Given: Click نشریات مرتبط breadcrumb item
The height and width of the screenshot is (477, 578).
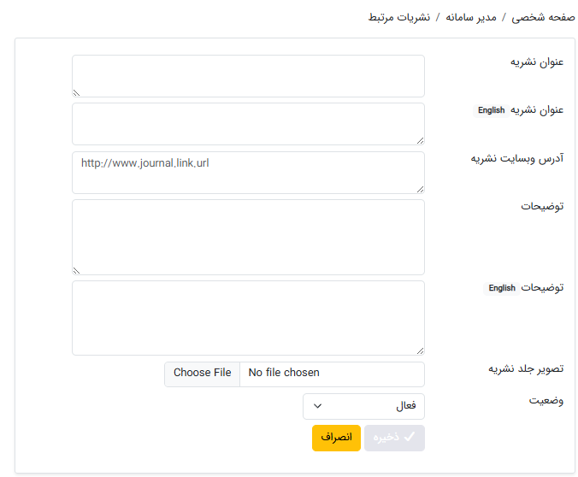Looking at the screenshot, I should (x=398, y=17).
